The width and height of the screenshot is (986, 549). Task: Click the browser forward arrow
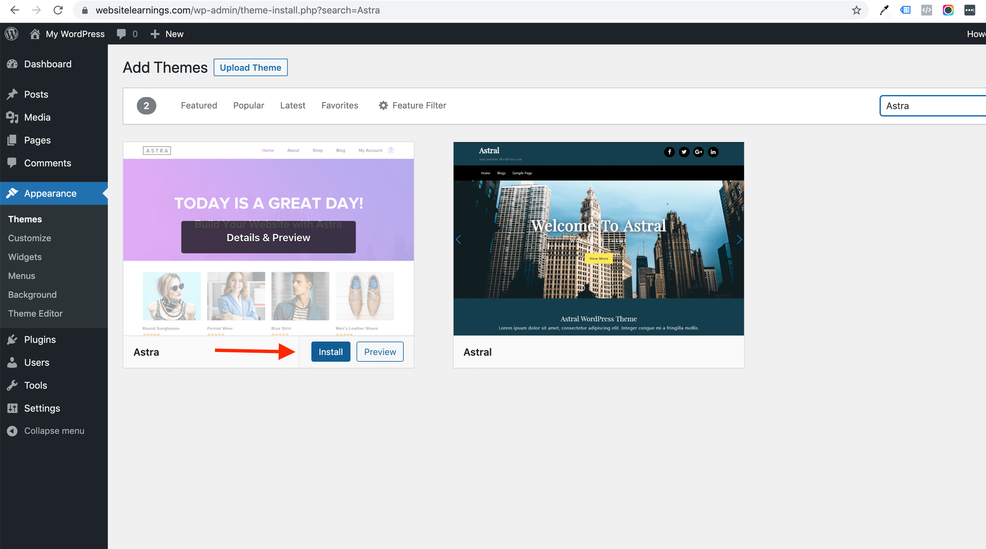tap(36, 10)
